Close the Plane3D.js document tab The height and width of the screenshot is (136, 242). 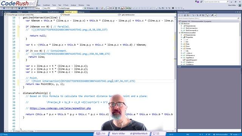[76, 12]
